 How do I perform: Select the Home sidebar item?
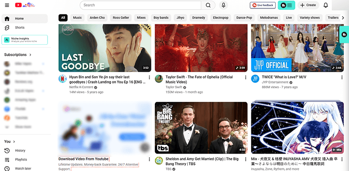(x=24, y=19)
